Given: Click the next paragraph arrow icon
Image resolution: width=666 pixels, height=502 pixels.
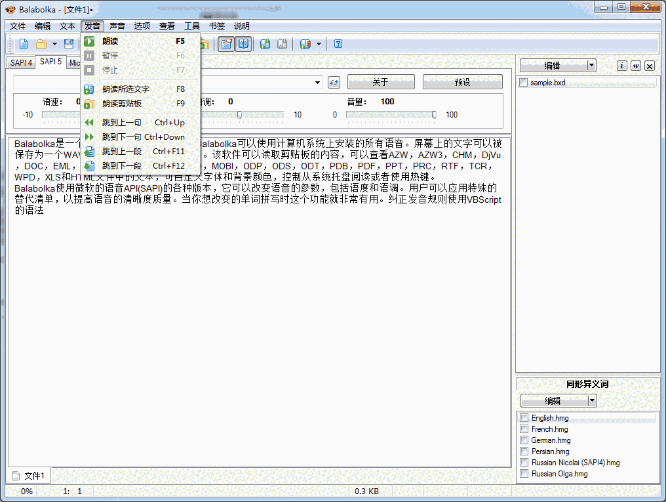Looking at the screenshot, I should (x=88, y=166).
